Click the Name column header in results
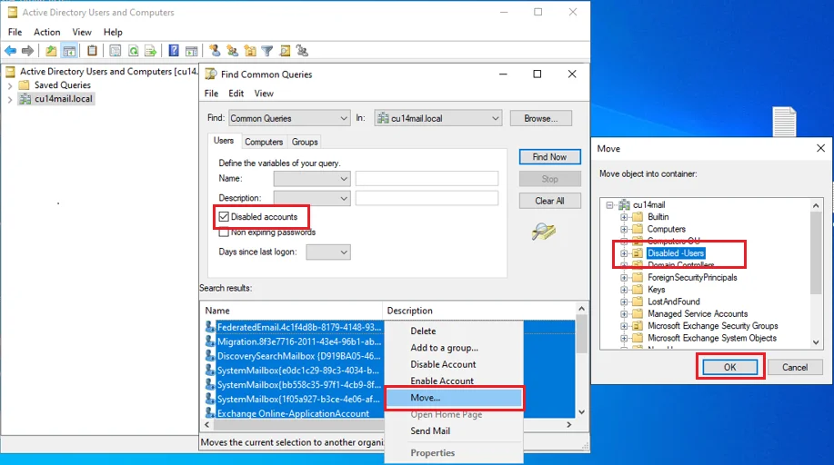 pyautogui.click(x=291, y=311)
